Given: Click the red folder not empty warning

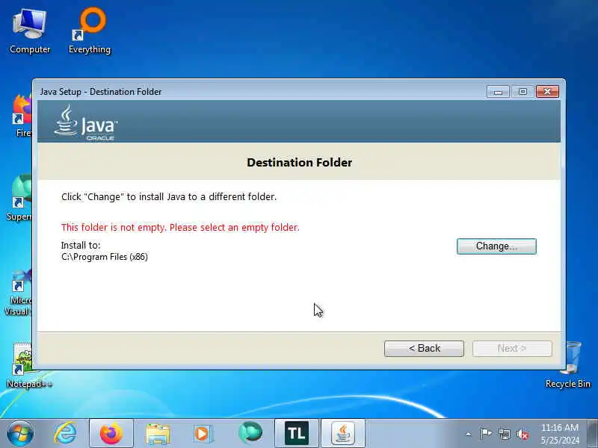Looking at the screenshot, I should (x=180, y=228).
